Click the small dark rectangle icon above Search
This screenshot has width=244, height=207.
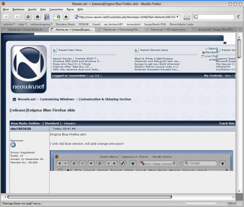pyautogui.click(x=225, y=43)
